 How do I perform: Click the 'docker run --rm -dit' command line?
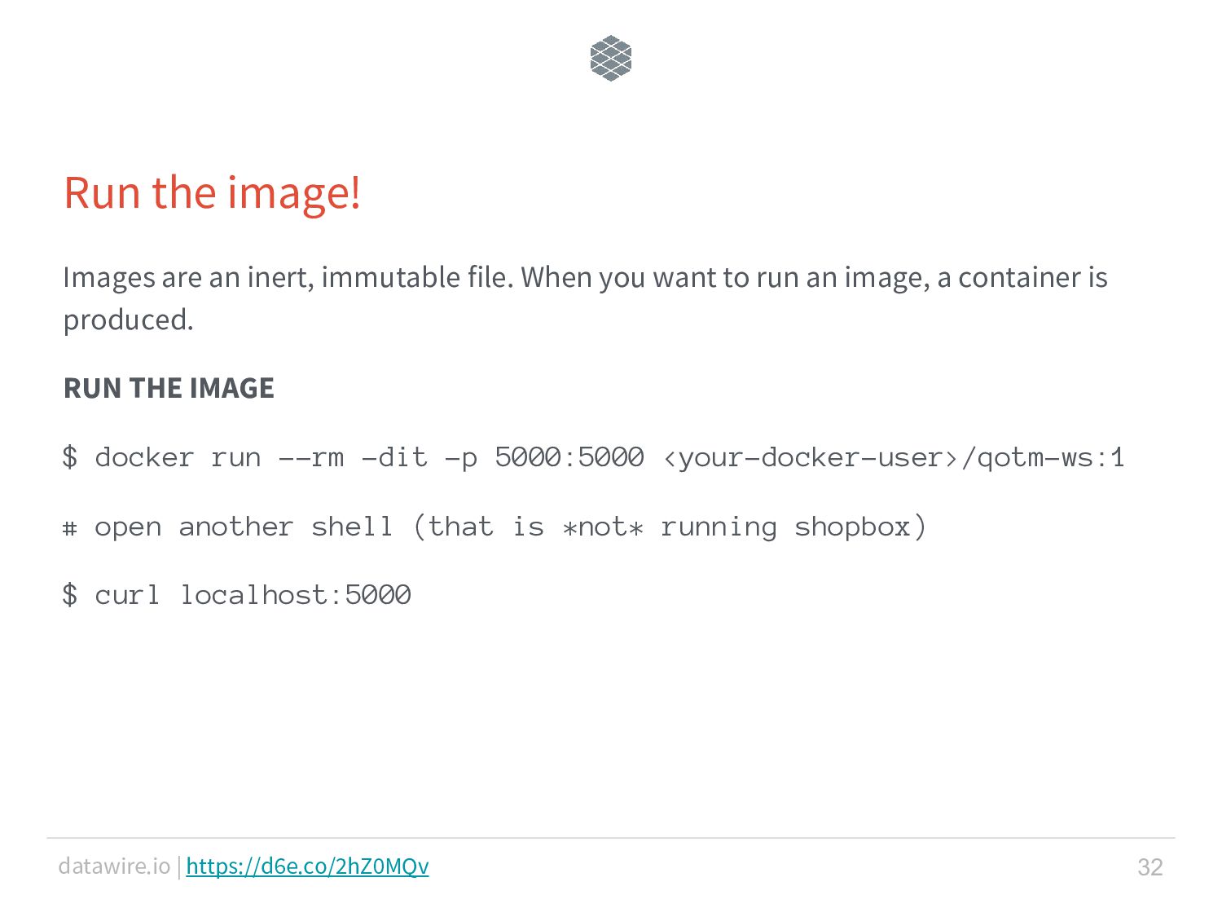(x=593, y=457)
